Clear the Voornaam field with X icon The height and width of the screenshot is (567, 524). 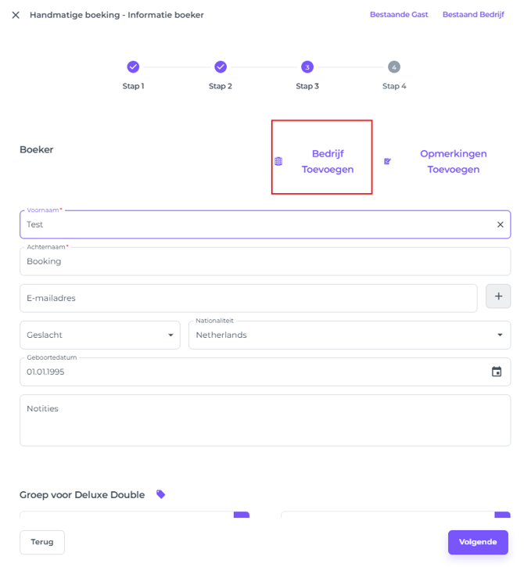coord(501,224)
